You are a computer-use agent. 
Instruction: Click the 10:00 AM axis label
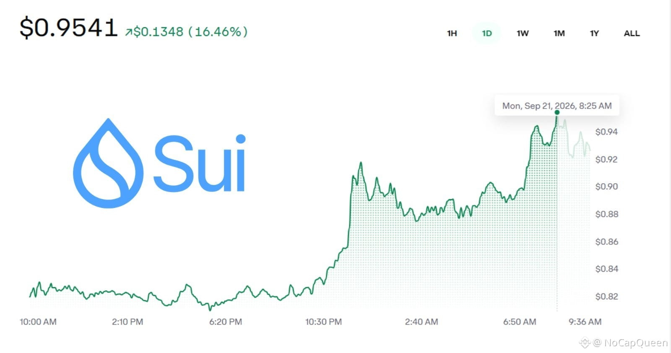pyautogui.click(x=38, y=322)
